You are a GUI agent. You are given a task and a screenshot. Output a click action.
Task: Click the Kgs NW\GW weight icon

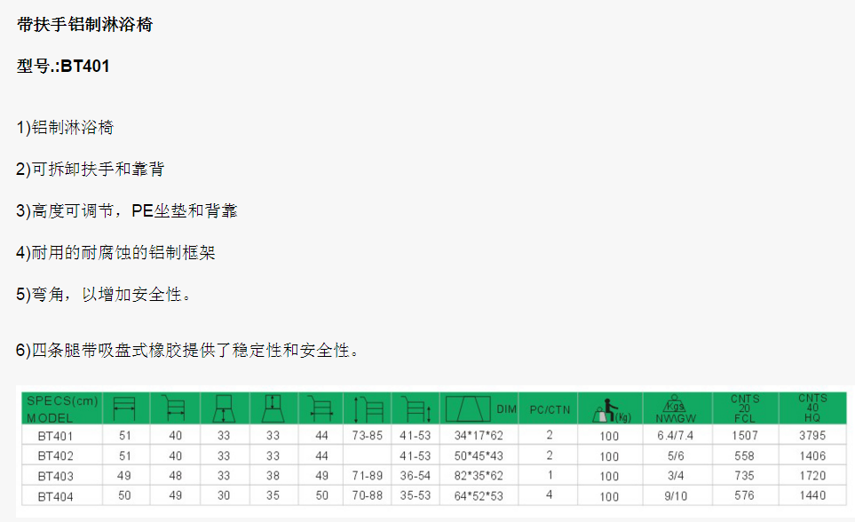[673, 409]
